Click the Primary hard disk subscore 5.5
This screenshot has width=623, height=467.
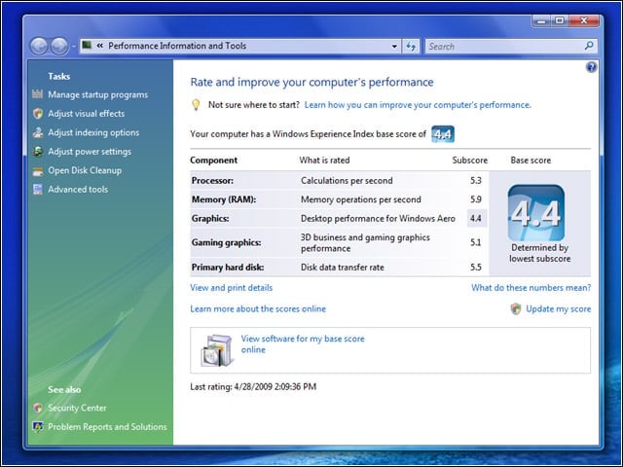pyautogui.click(x=476, y=268)
